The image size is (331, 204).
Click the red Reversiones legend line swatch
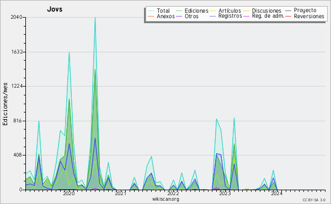pos(289,16)
